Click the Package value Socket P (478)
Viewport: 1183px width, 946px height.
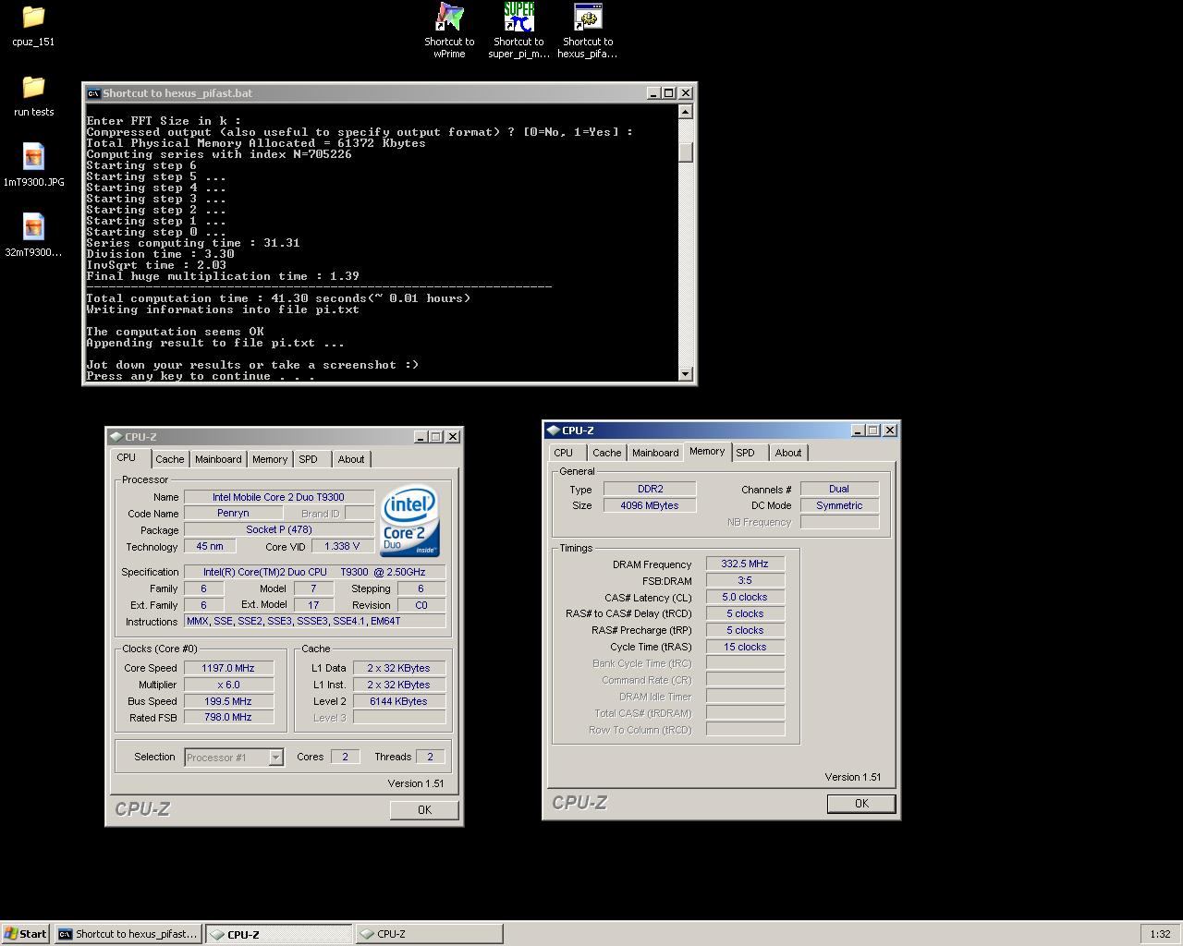[x=278, y=530]
